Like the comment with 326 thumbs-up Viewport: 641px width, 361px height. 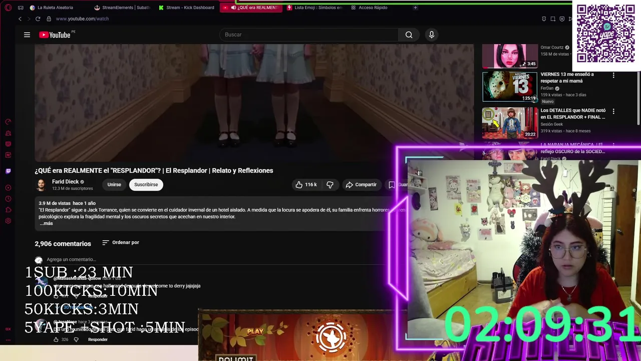(x=56, y=339)
